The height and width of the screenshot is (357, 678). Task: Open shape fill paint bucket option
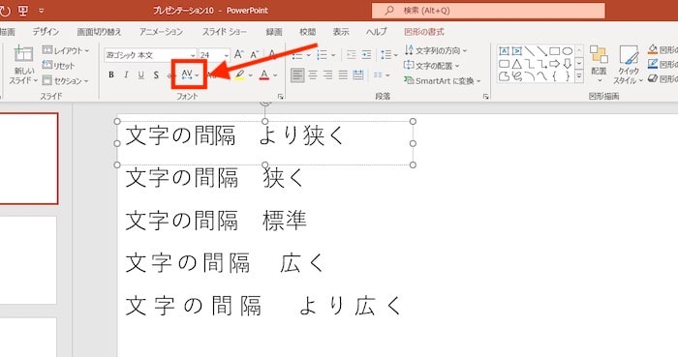653,49
